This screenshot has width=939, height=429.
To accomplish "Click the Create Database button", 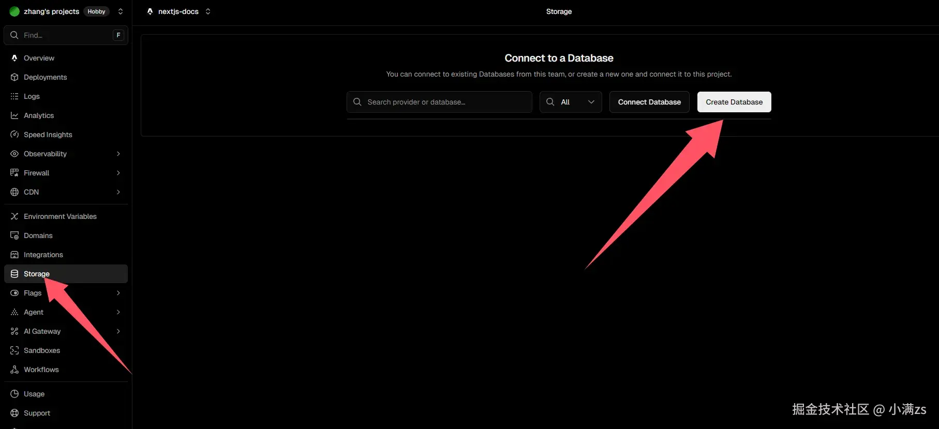I will point(734,102).
